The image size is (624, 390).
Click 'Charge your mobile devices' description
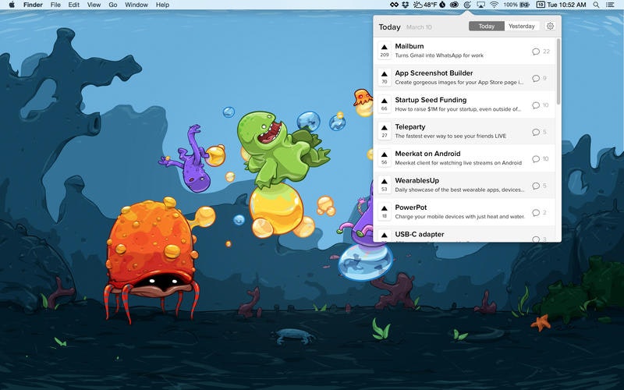point(459,217)
